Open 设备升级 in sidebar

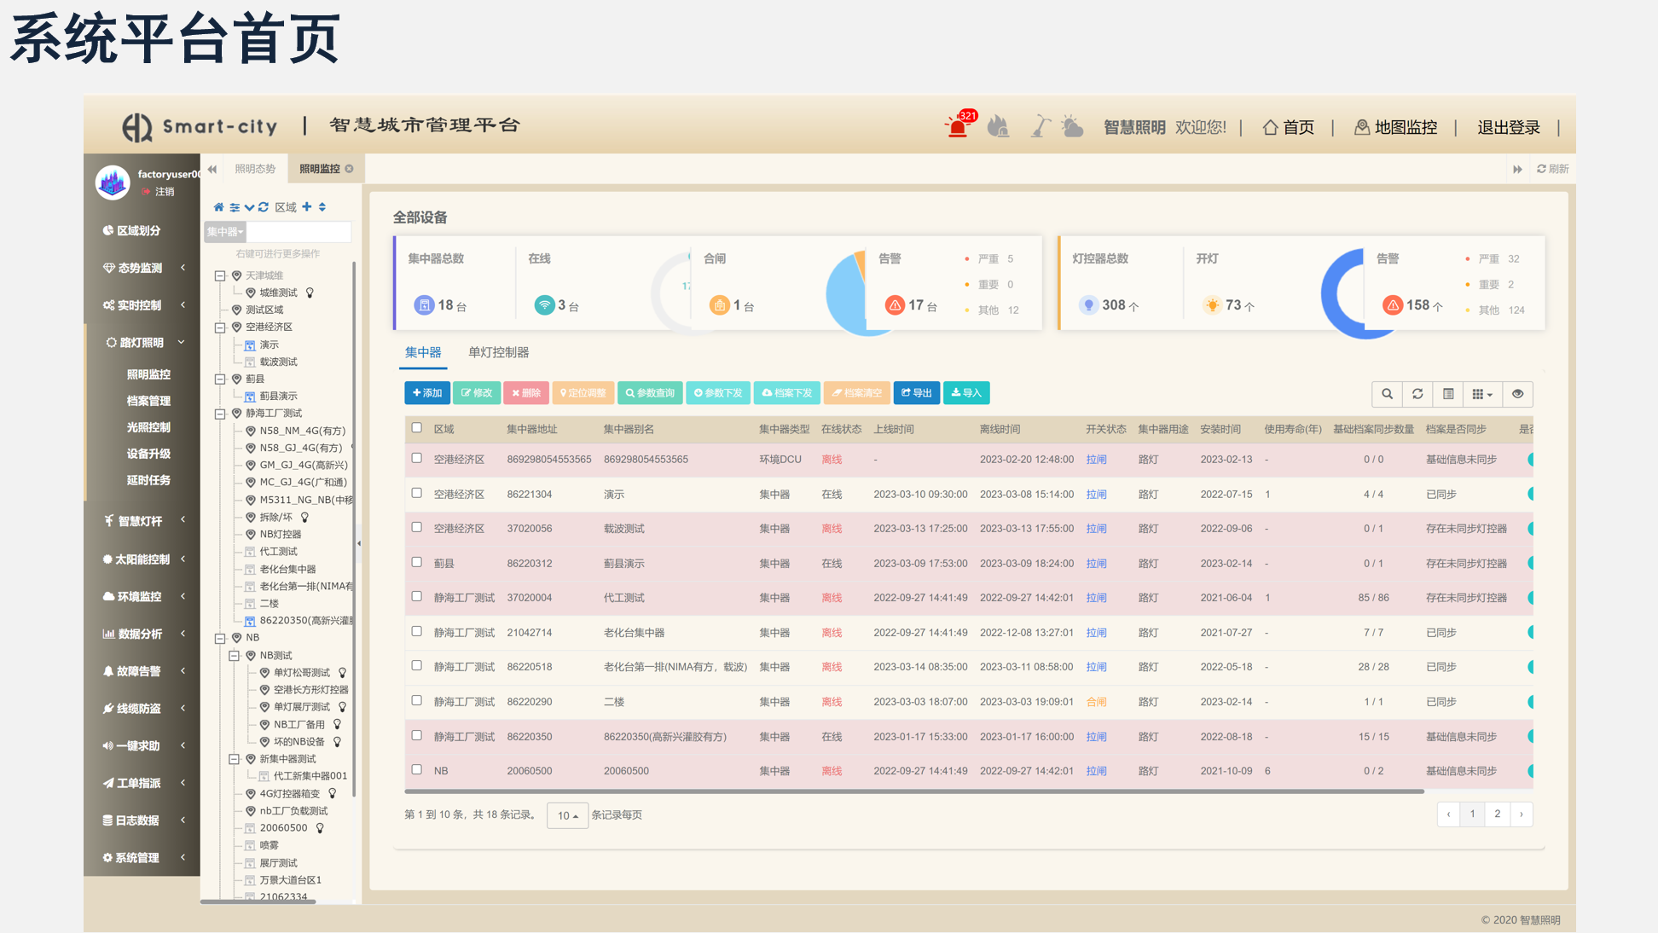(x=148, y=454)
